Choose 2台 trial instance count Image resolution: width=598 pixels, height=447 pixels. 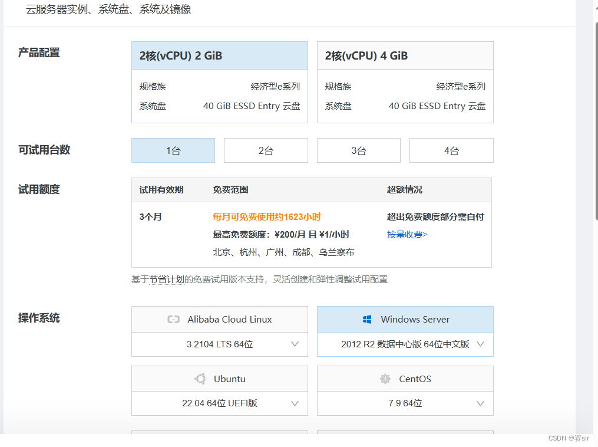tap(266, 150)
